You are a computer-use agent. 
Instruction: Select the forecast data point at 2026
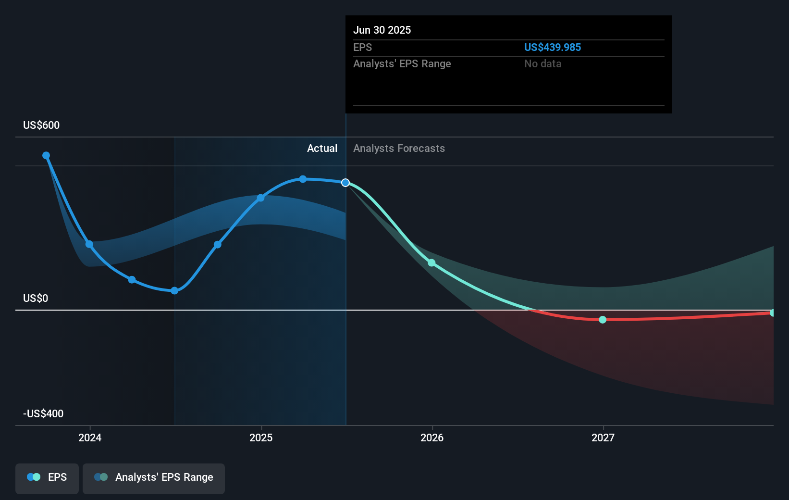pos(431,262)
